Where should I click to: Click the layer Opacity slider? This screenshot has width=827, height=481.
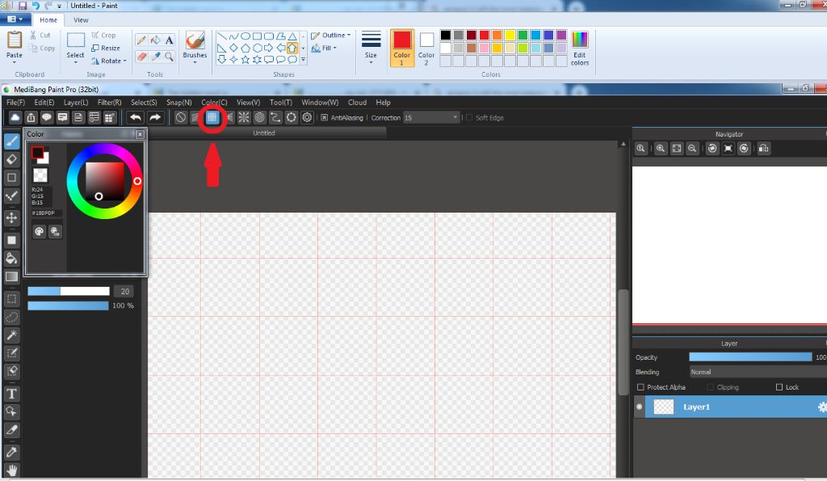pos(750,357)
